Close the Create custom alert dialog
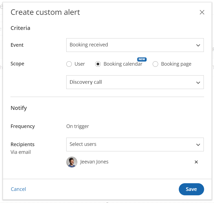Screen dimensions: 214x203 pyautogui.click(x=202, y=12)
